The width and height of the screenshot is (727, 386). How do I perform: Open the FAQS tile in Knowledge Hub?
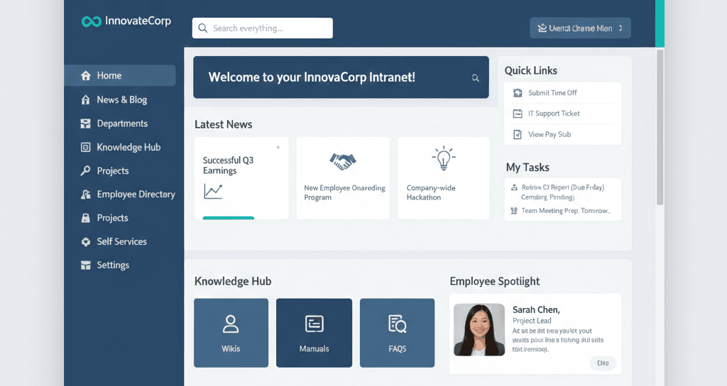(x=397, y=333)
